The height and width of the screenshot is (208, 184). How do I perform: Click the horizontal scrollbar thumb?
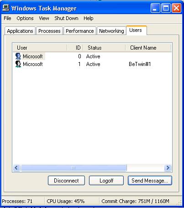coord(74,168)
